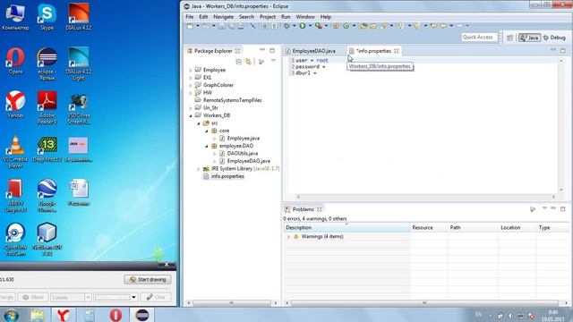
Task: Maximize the editor area
Action: click(x=563, y=50)
